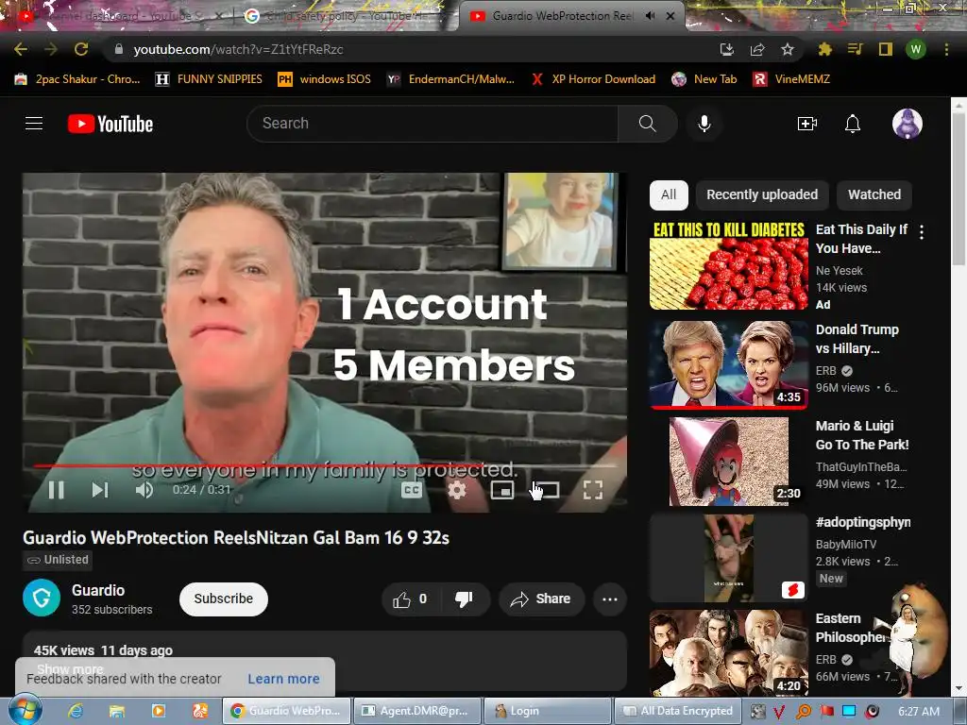Open the All Data Encrypted taskbar window

[x=678, y=711]
